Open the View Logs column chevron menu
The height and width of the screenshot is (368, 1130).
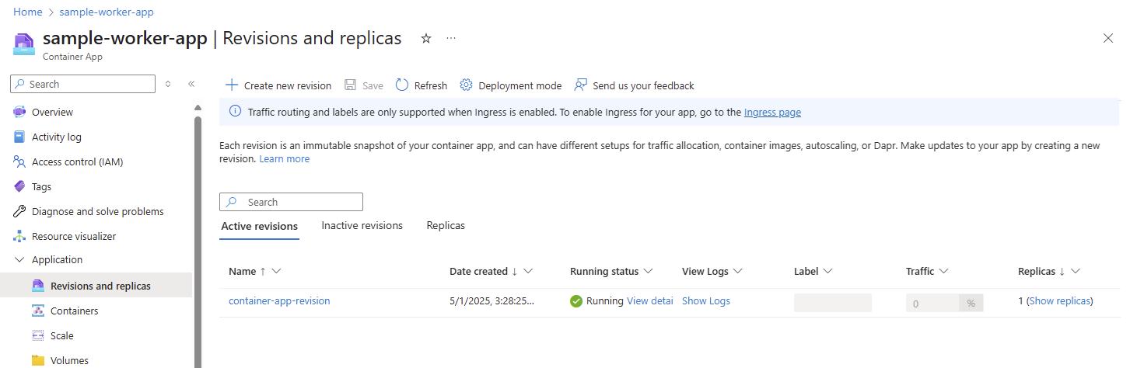coord(738,271)
